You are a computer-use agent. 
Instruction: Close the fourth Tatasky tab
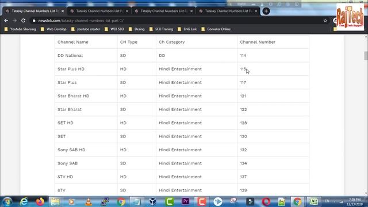point(256,11)
